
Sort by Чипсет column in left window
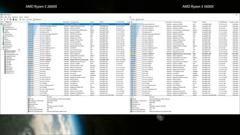click(x=92, y=22)
